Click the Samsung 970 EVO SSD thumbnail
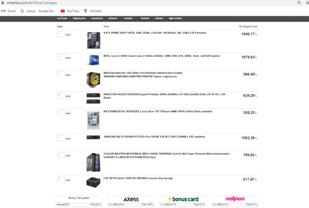The height and width of the screenshot is (208, 309). pos(93,137)
